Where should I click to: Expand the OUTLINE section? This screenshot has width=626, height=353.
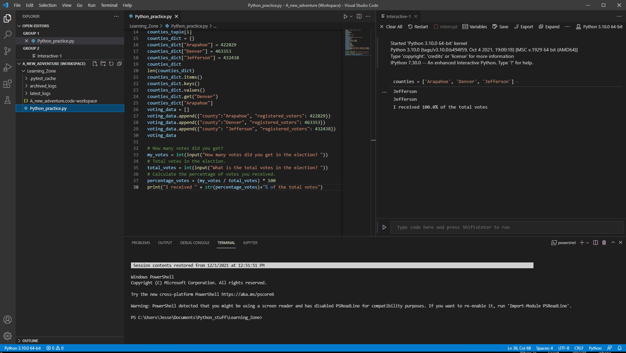(x=30, y=340)
